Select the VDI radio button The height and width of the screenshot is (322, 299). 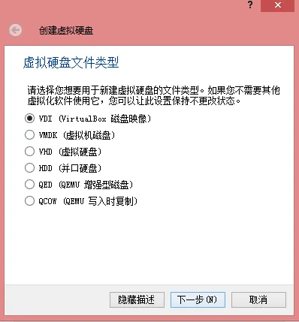[x=29, y=118]
